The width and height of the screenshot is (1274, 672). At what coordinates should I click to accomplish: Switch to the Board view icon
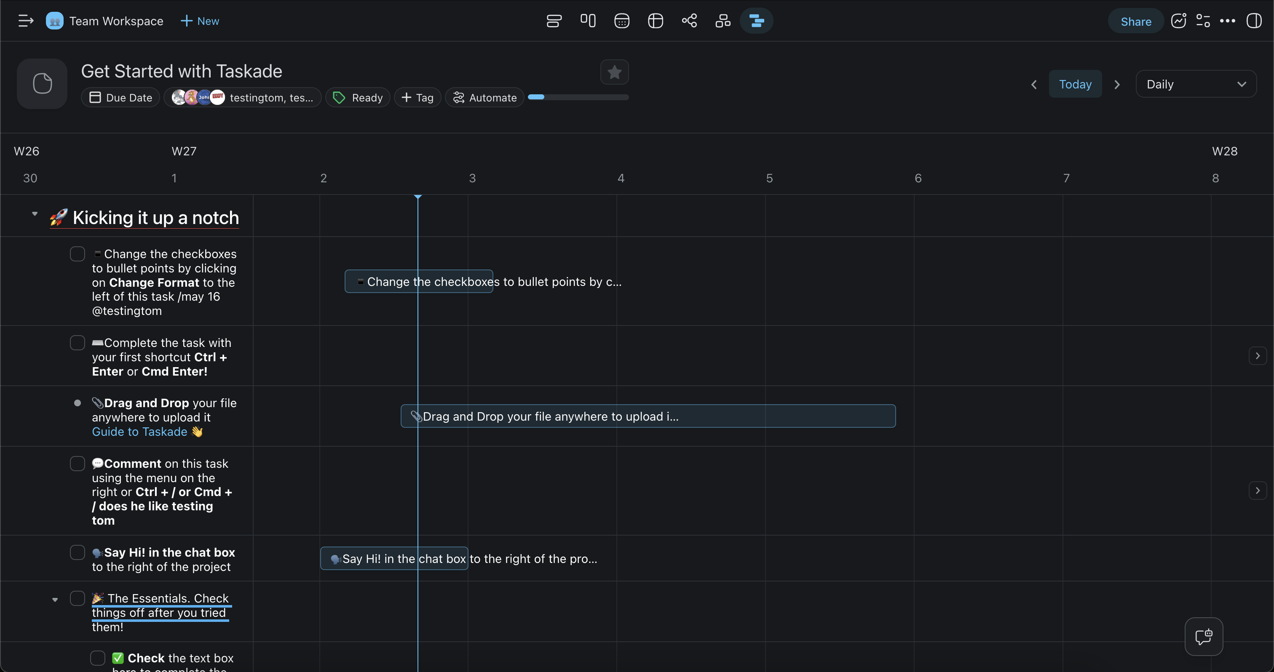coord(588,21)
